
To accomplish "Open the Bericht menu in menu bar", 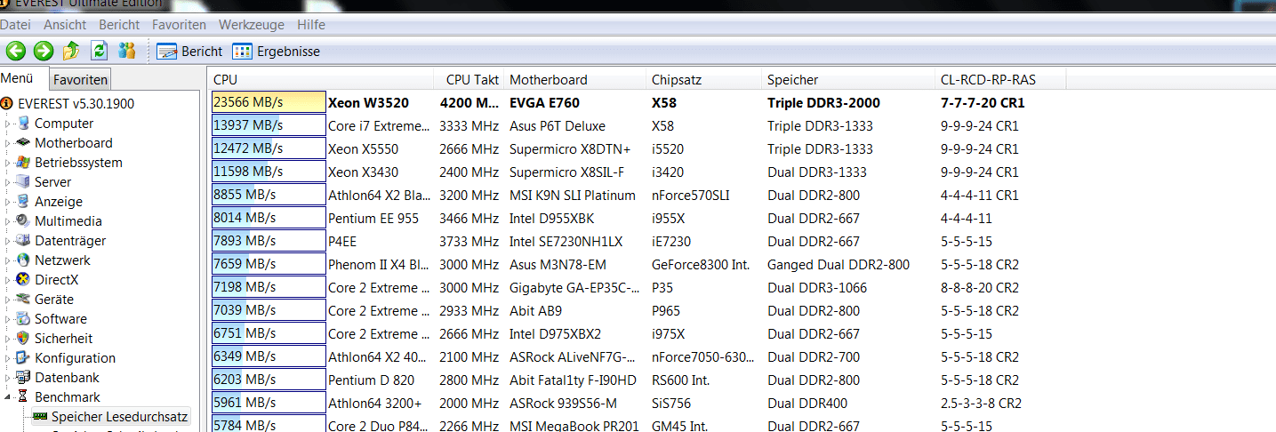I will 119,25.
